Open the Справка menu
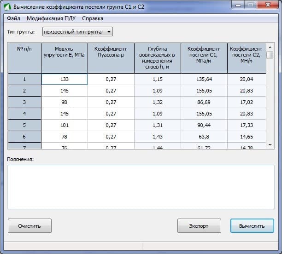 tap(93, 18)
